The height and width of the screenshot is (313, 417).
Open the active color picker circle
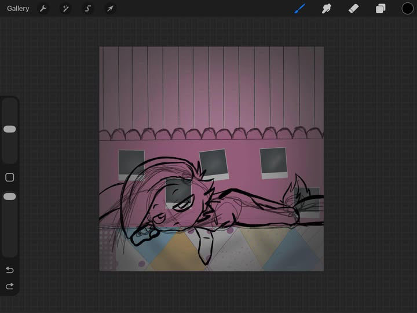407,9
